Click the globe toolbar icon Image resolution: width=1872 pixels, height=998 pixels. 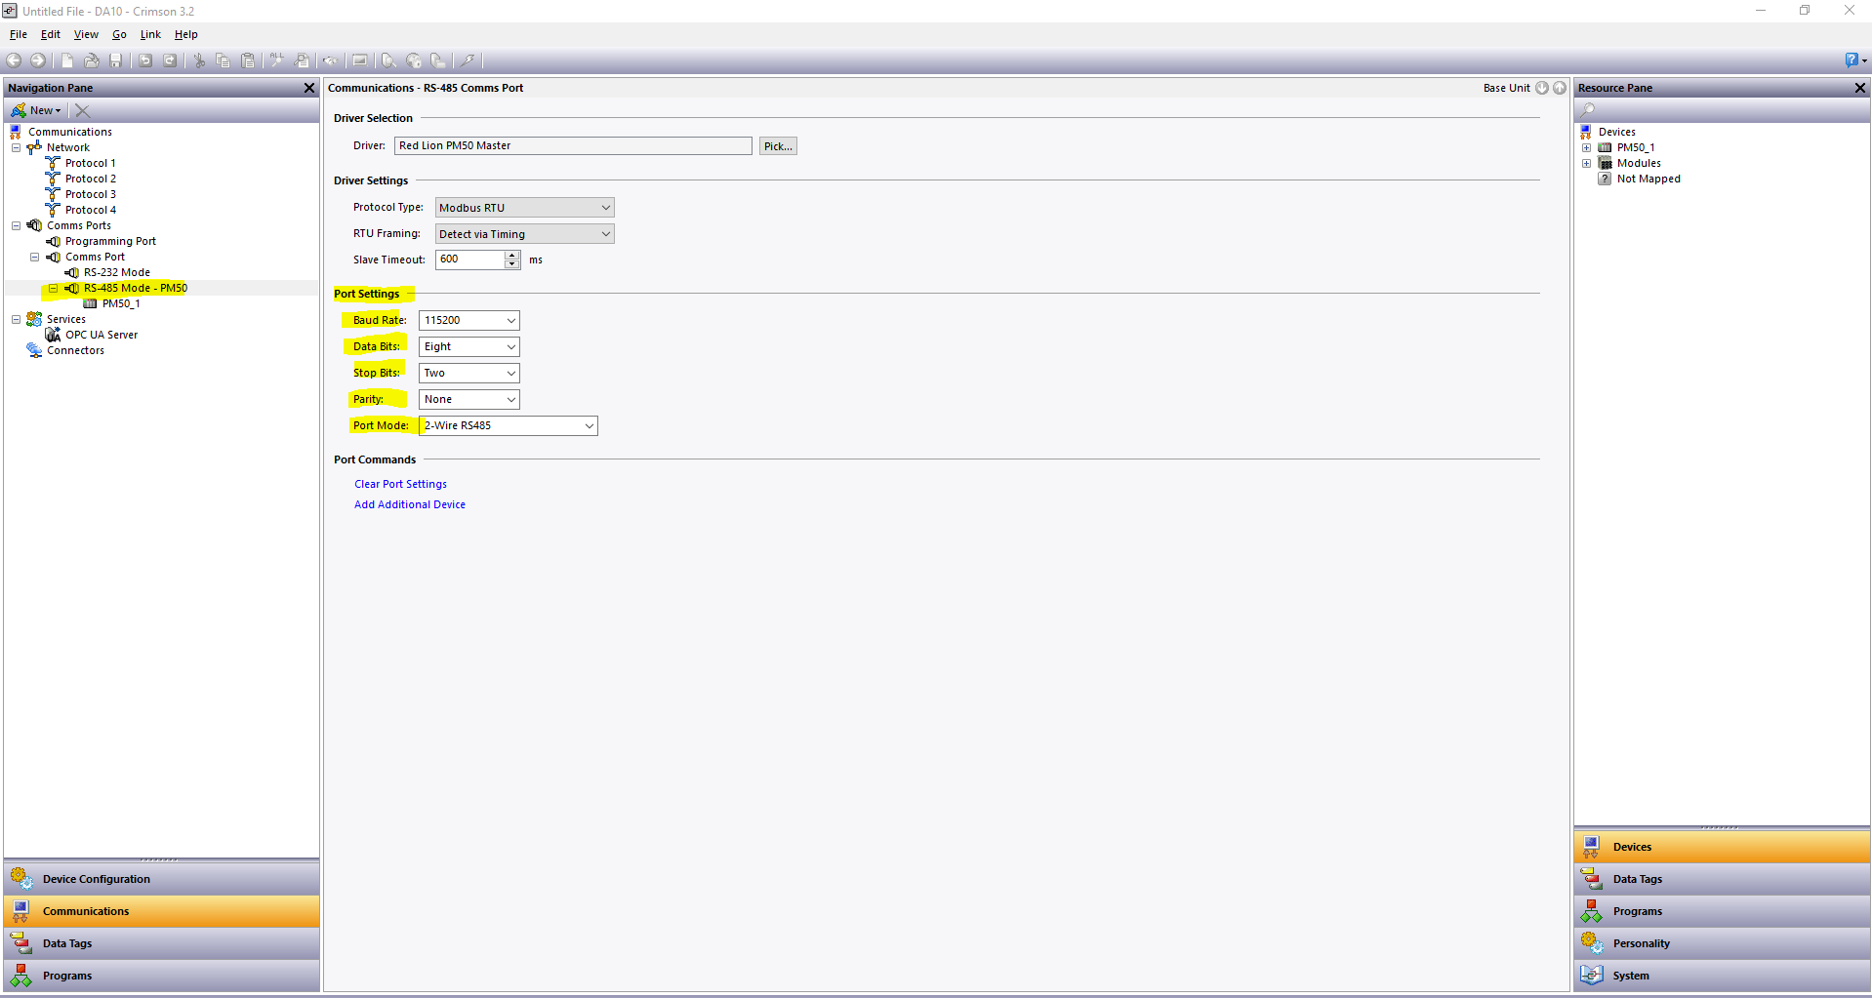[x=414, y=60]
